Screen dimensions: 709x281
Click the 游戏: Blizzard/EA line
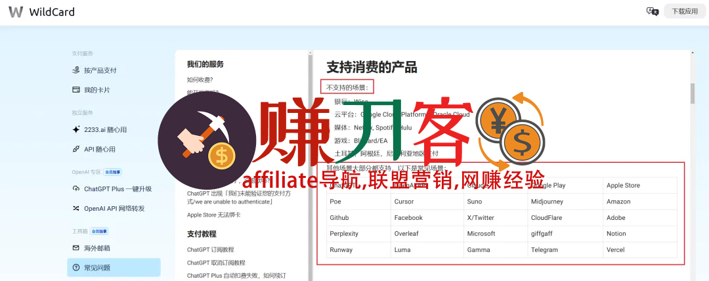361,140
